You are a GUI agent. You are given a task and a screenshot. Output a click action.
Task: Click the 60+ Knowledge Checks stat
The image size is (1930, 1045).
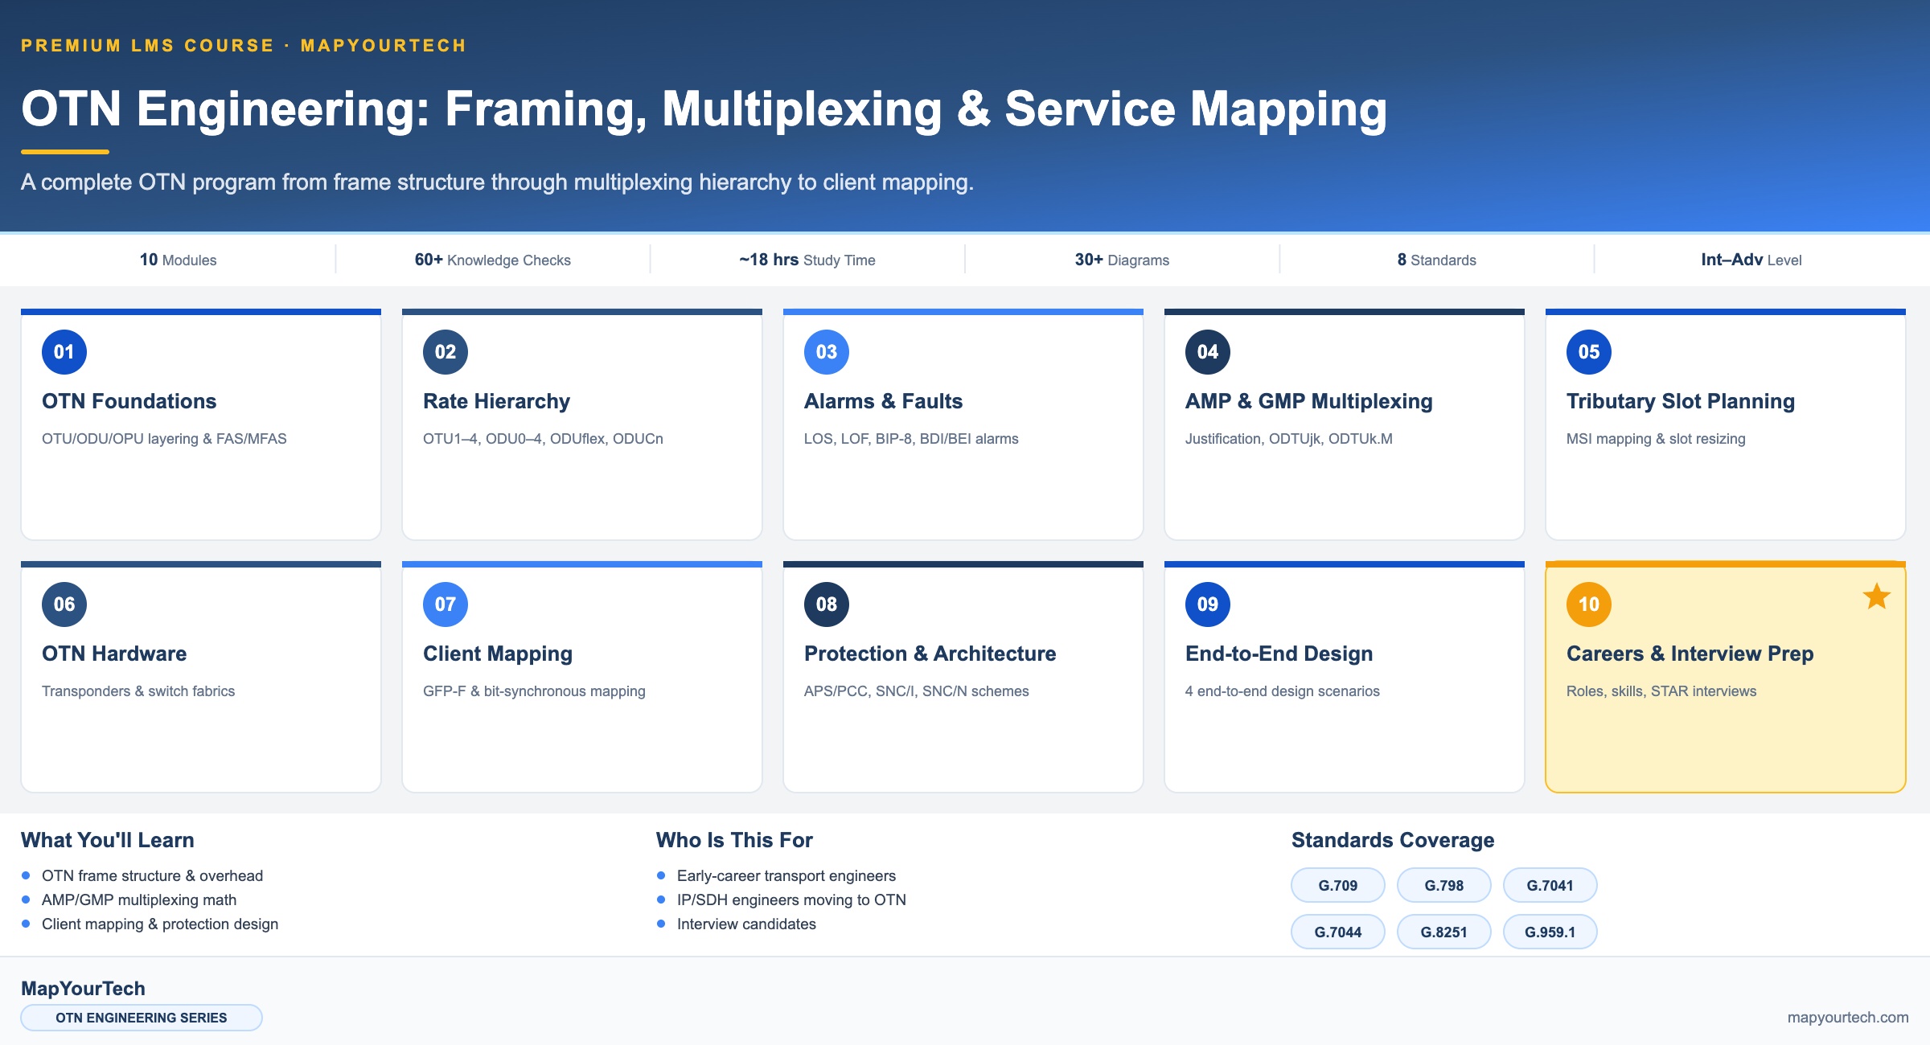coord(493,260)
